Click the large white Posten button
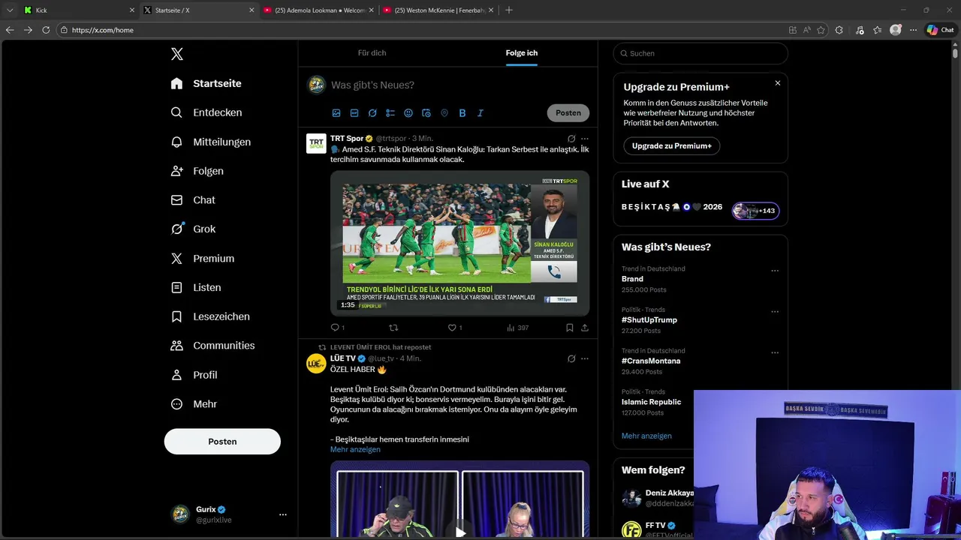 222,442
